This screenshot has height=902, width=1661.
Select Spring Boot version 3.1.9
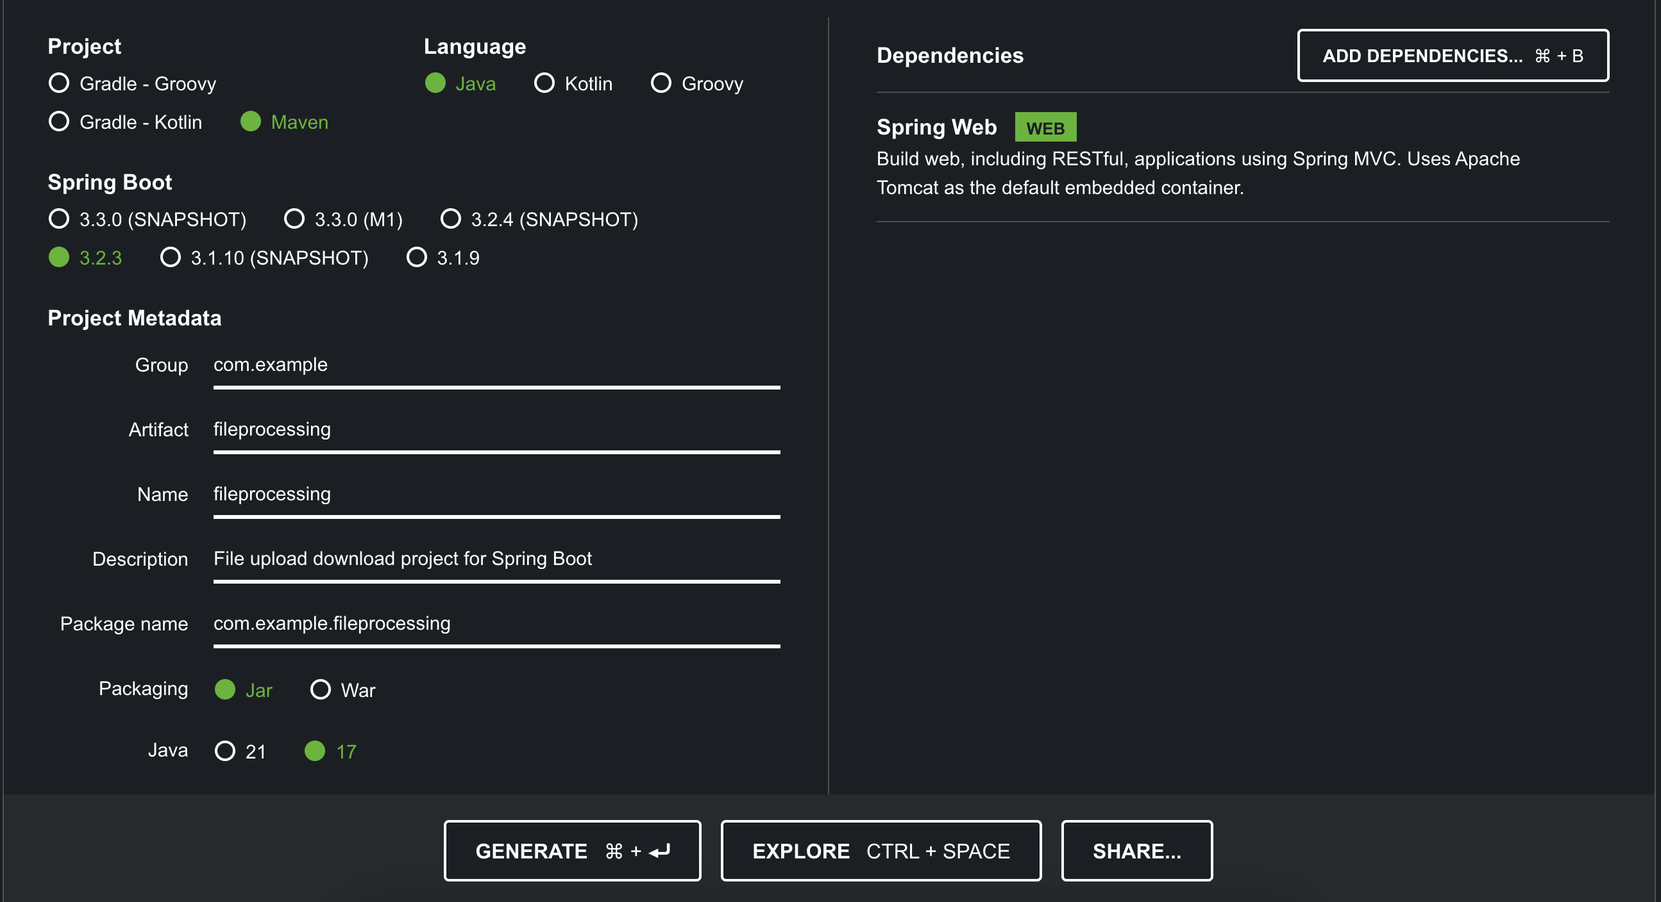[x=417, y=258]
